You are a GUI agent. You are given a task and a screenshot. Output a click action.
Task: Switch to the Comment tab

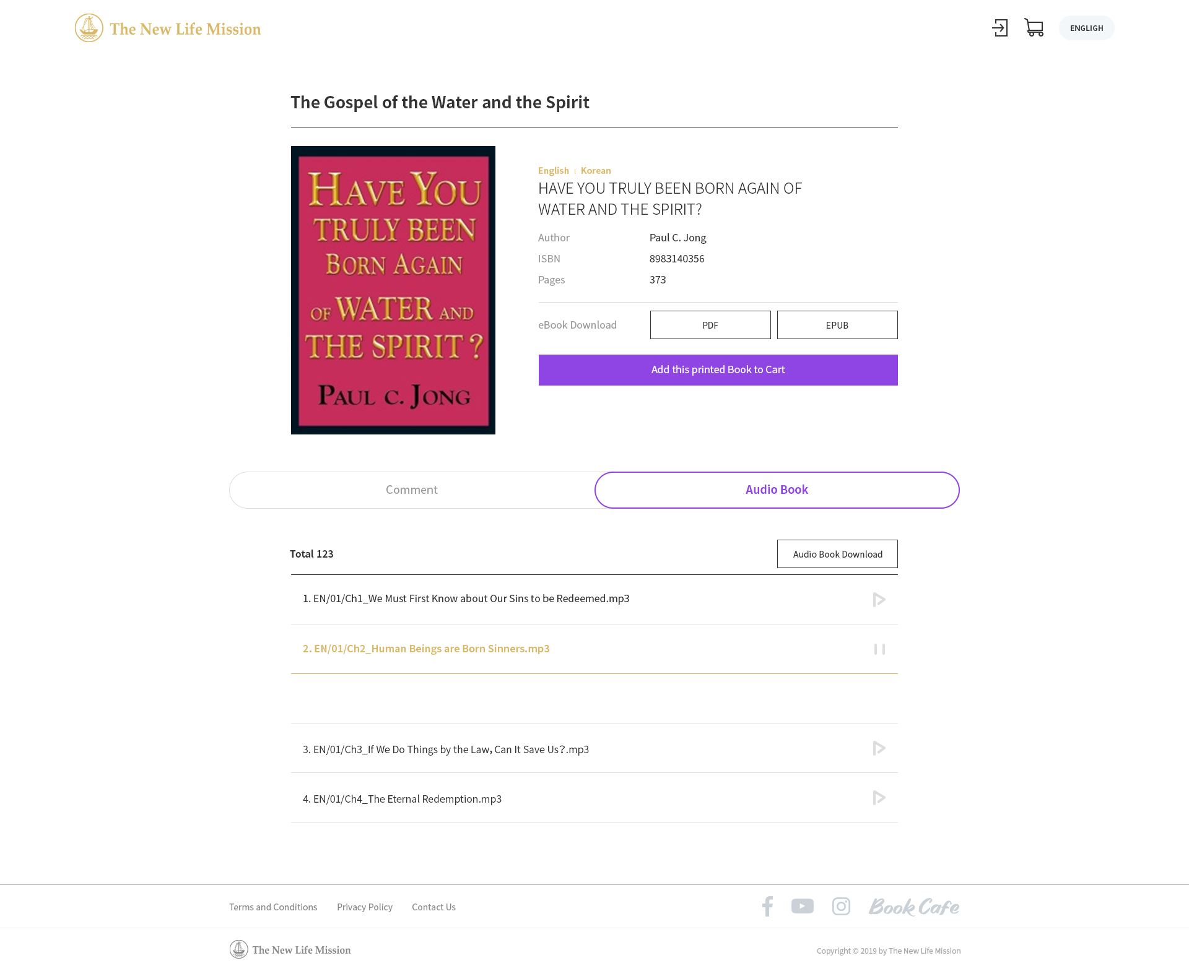point(412,490)
